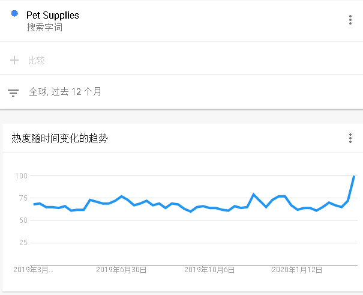Viewport: 363px width, 295px height.
Task: Edit the Pet Supplies search term
Action: click(x=53, y=15)
